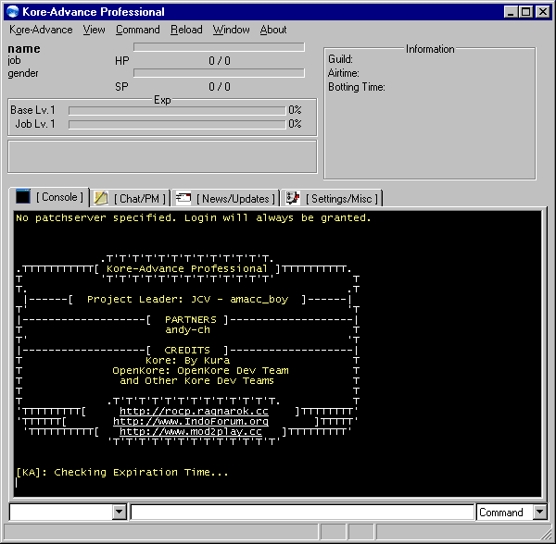Click the bold 'name' character label

tap(24, 49)
